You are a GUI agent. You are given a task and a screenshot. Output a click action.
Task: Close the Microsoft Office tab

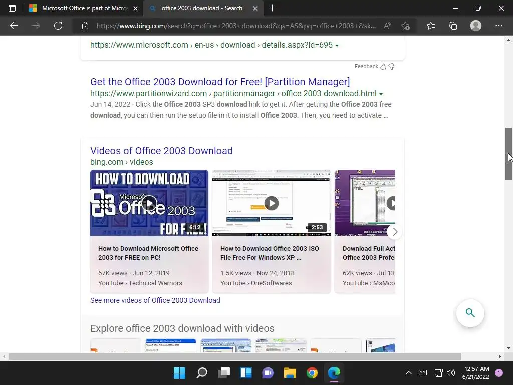pos(135,8)
